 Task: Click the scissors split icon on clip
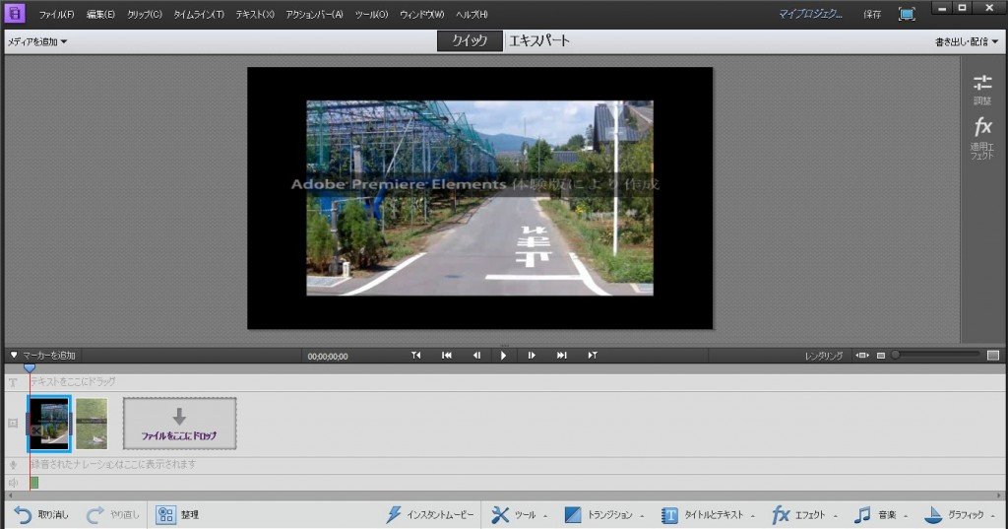(x=34, y=430)
